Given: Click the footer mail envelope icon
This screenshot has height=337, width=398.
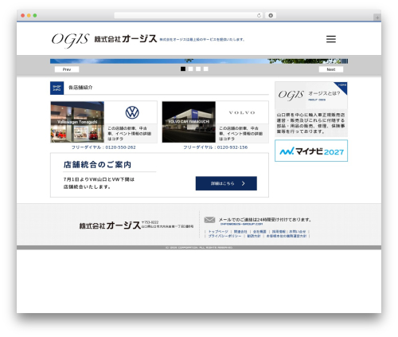Looking at the screenshot, I should coord(209,220).
